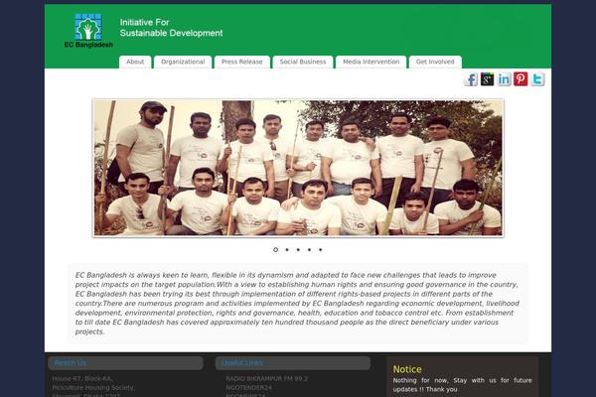Follow the NGOTENDER24 link
Viewport: 596px width, 397px height.
coord(249,387)
